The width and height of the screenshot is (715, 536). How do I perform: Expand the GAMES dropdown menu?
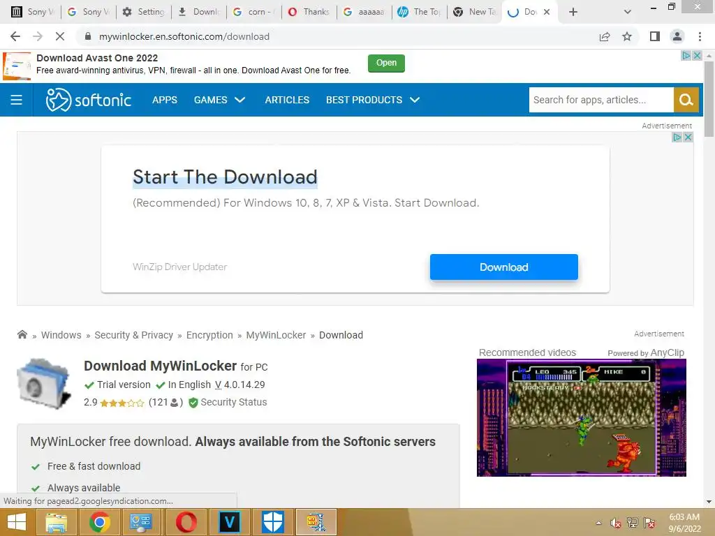[219, 100]
